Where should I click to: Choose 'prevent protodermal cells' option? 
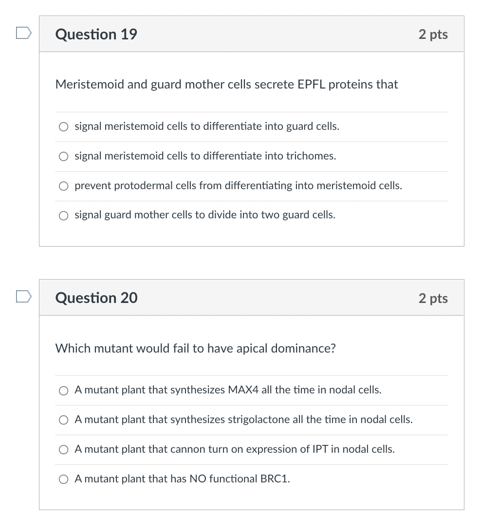pyautogui.click(x=63, y=186)
